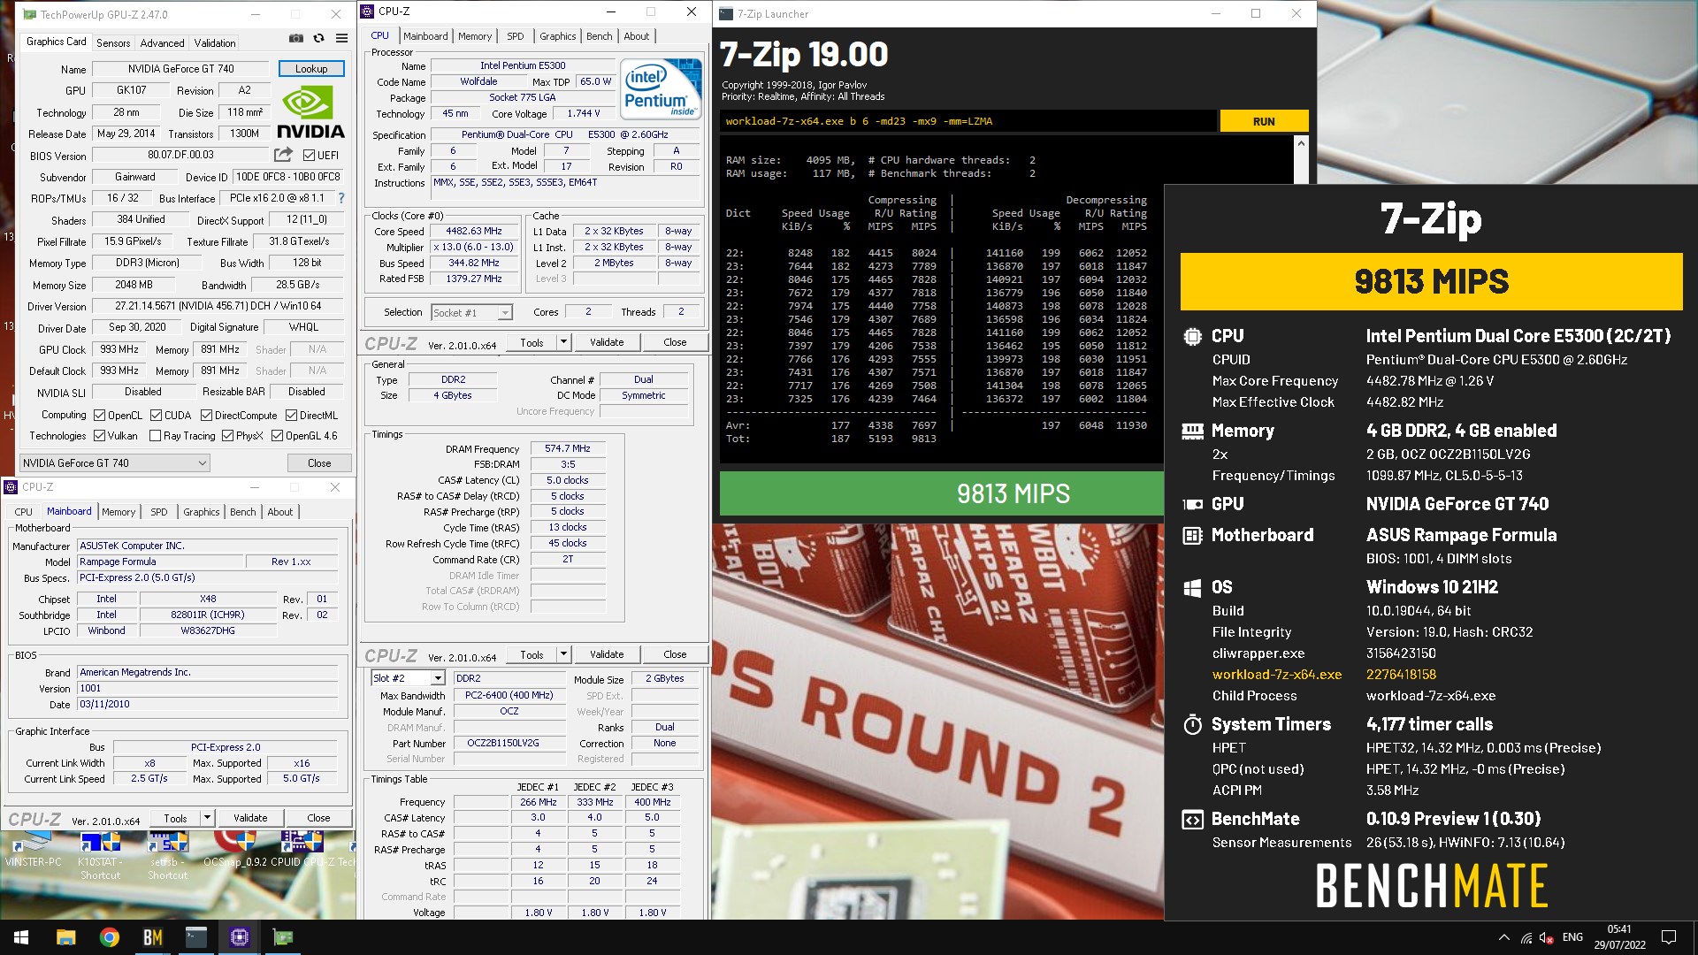Click the green 9813 MIPS result bar

(941, 493)
